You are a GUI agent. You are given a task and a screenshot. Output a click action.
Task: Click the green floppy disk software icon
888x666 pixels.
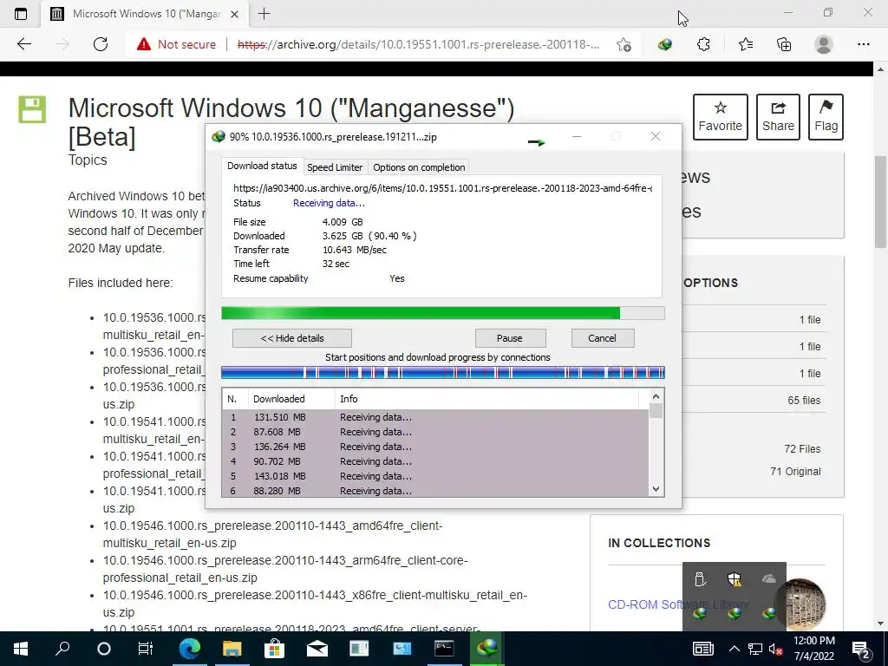point(32,109)
